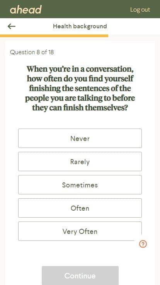Select the Never answer option
This screenshot has height=285, width=160.
click(x=80, y=138)
